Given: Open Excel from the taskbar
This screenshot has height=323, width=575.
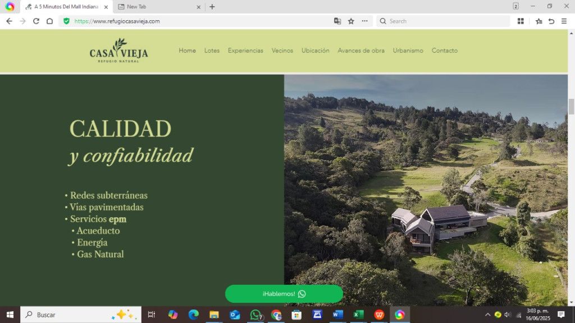Looking at the screenshot, I should tap(358, 315).
